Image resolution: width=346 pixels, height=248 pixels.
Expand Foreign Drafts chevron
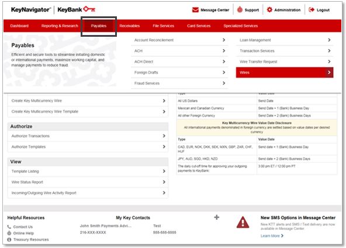[x=224, y=72]
